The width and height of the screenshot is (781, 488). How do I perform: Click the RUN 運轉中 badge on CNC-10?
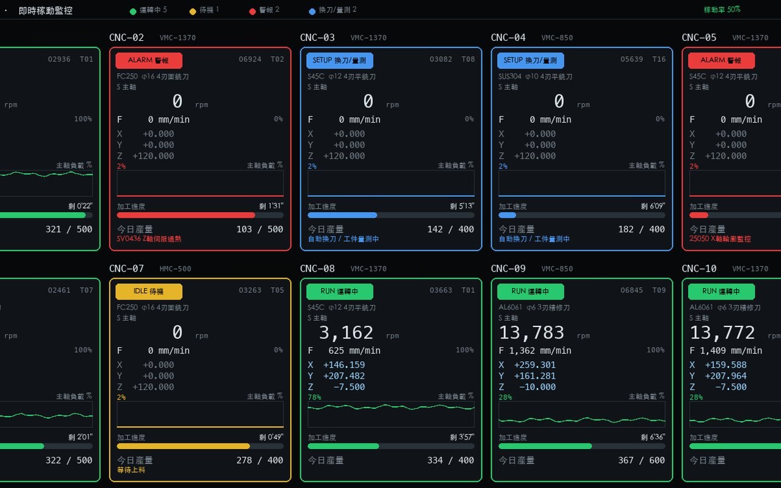coord(721,292)
